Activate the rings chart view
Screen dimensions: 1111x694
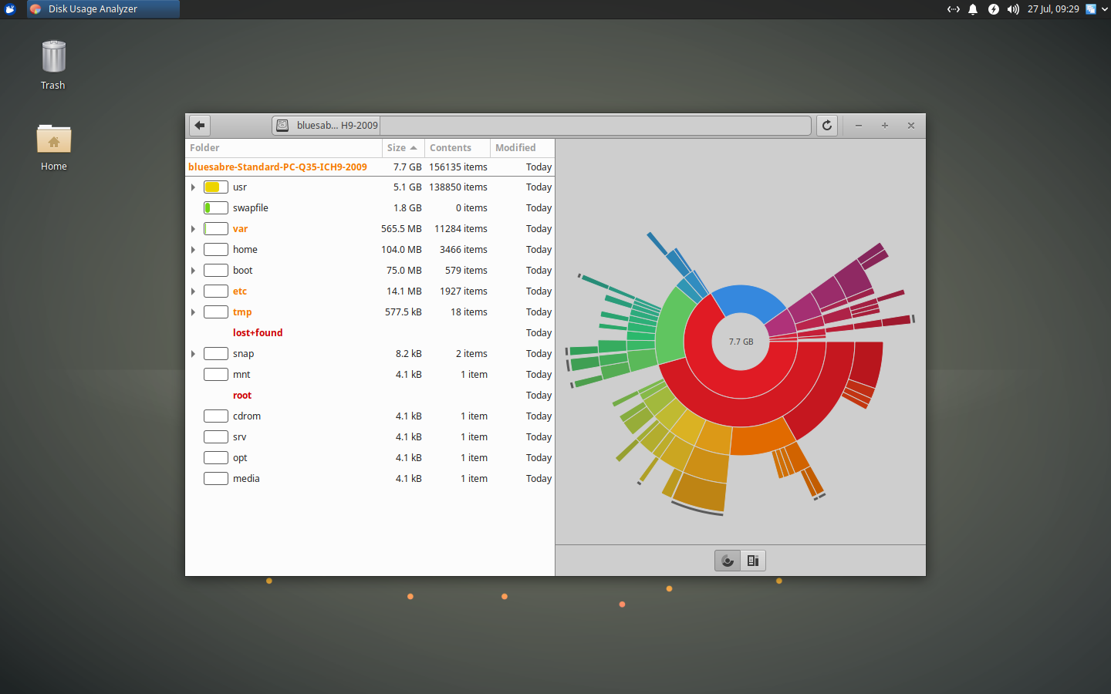coord(727,561)
